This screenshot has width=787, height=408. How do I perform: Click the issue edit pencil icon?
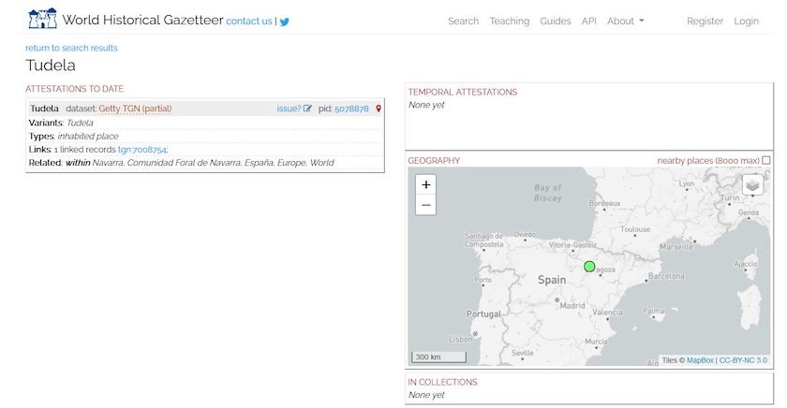pyautogui.click(x=307, y=109)
